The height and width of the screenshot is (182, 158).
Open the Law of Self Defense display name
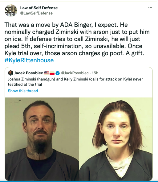click(39, 8)
